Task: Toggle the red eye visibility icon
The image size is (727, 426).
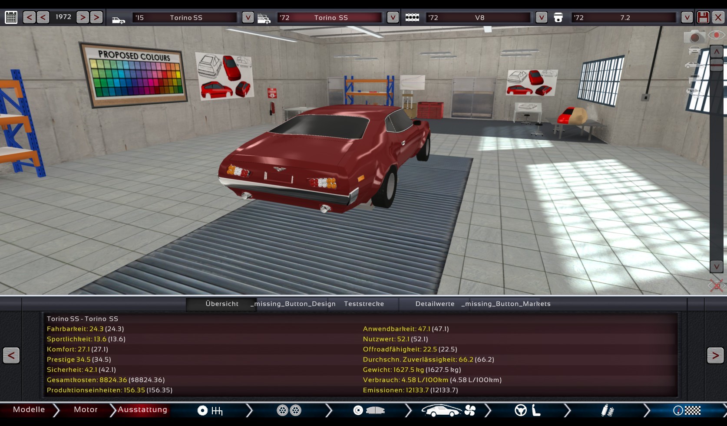Action: pos(717,35)
